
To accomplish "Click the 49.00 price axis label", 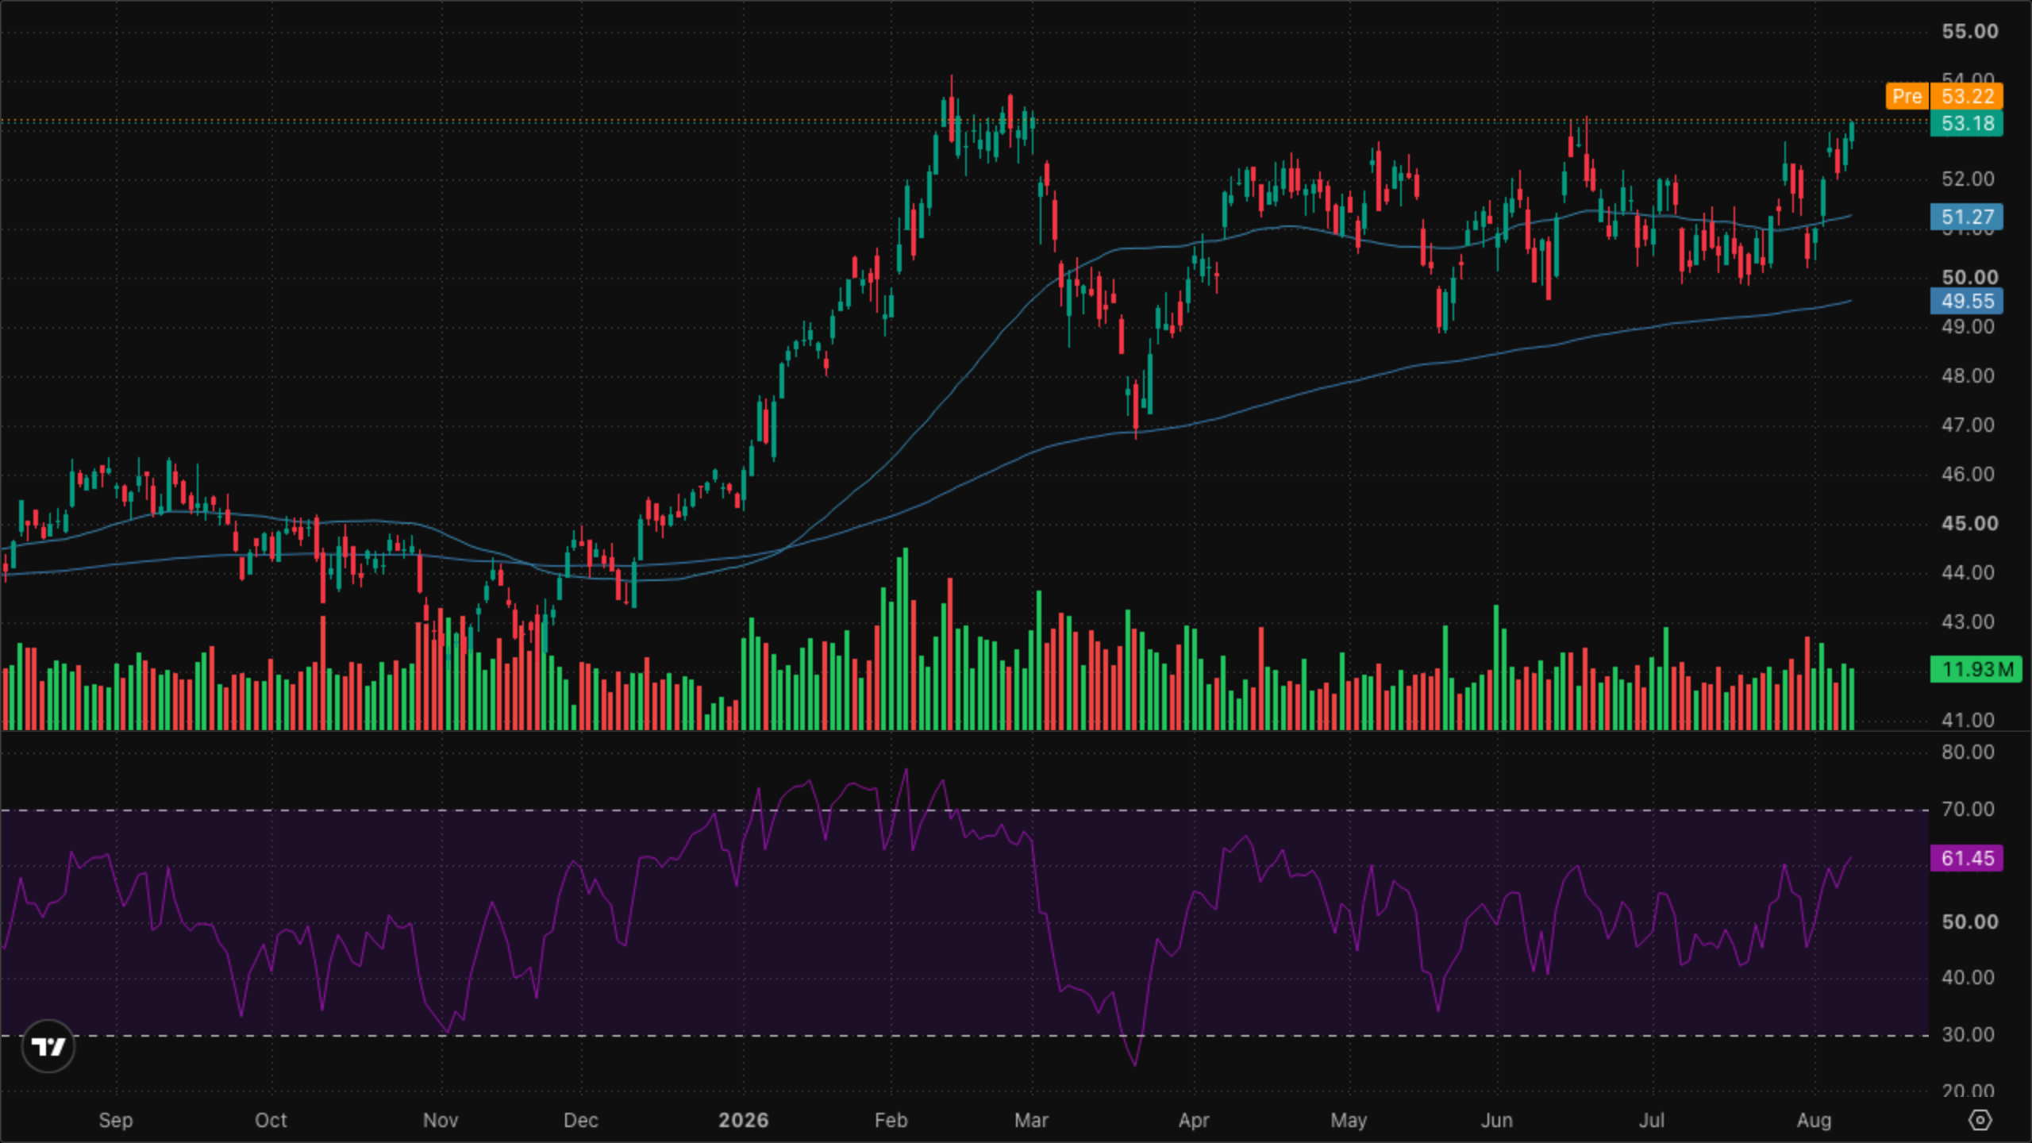I will click(1968, 326).
